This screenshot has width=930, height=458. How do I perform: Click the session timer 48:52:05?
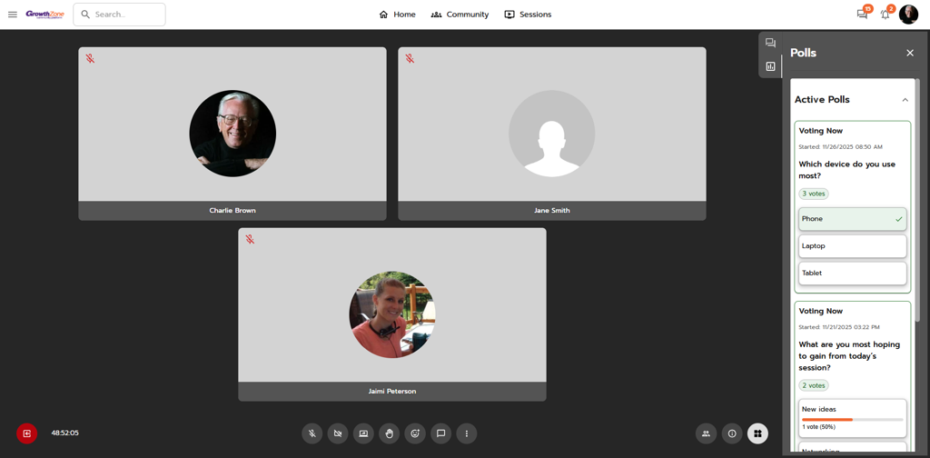64,433
